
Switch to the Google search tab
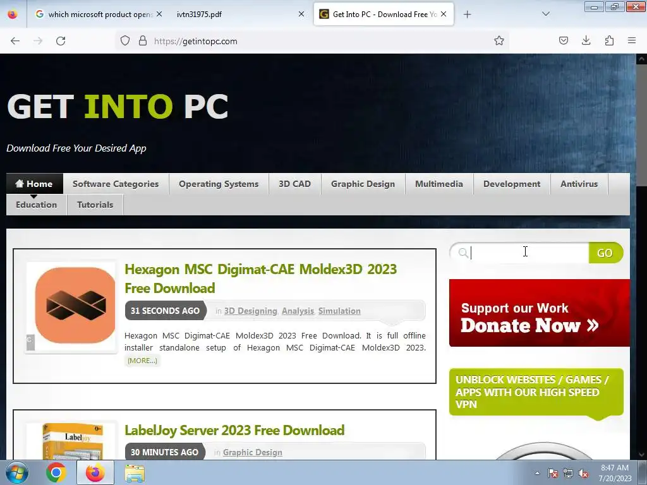pos(99,15)
